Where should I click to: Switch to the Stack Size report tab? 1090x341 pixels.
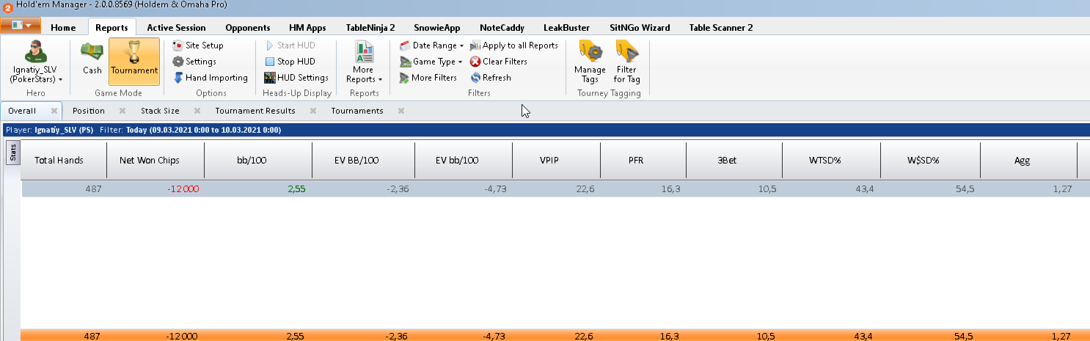[x=160, y=111]
